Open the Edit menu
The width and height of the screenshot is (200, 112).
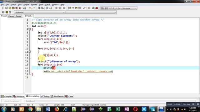tap(7, 5)
